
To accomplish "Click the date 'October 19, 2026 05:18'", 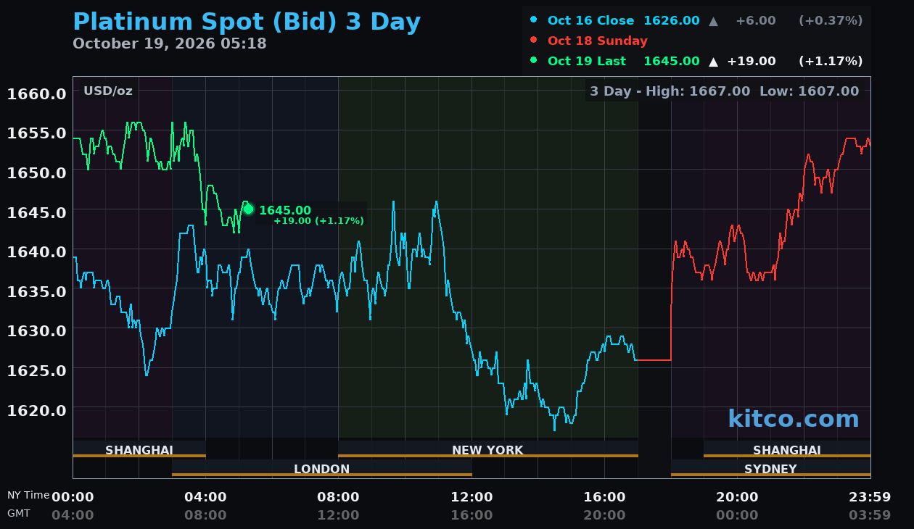I will pos(170,43).
